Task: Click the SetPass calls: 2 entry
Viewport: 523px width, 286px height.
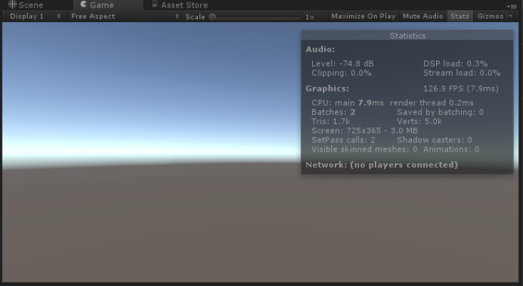Action: (x=343, y=140)
